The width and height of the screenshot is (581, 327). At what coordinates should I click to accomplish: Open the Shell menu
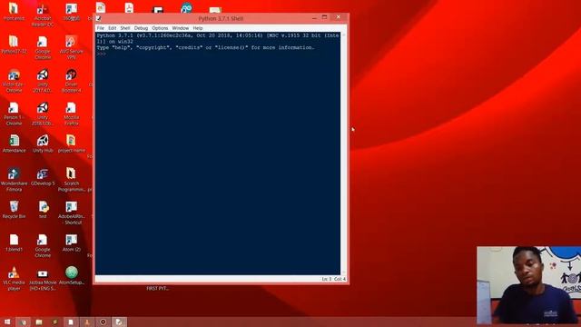[125, 28]
